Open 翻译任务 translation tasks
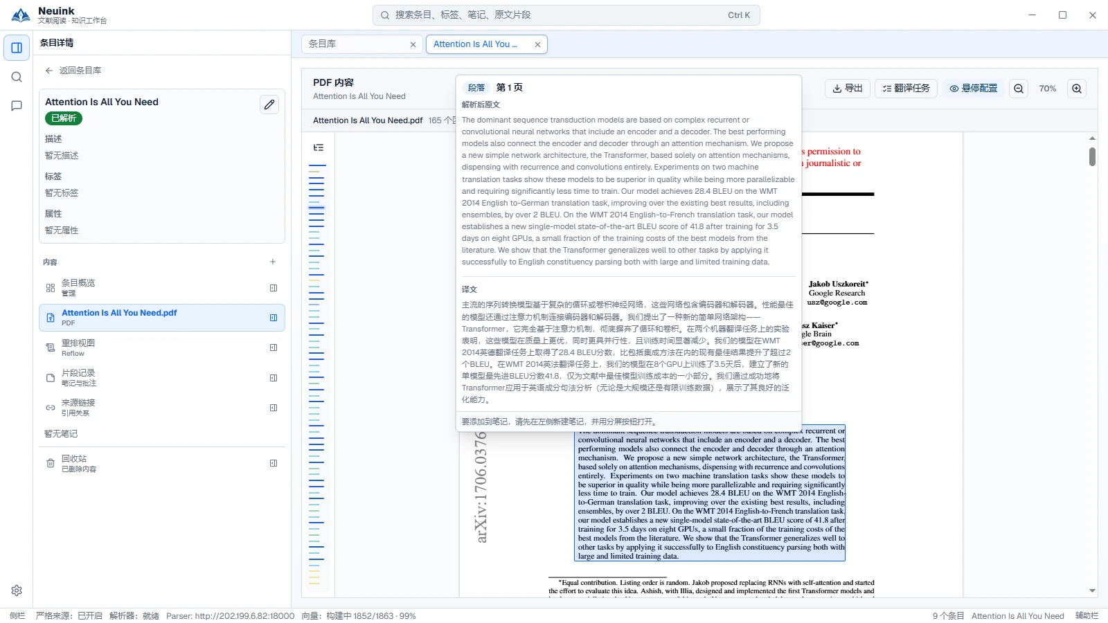 906,89
